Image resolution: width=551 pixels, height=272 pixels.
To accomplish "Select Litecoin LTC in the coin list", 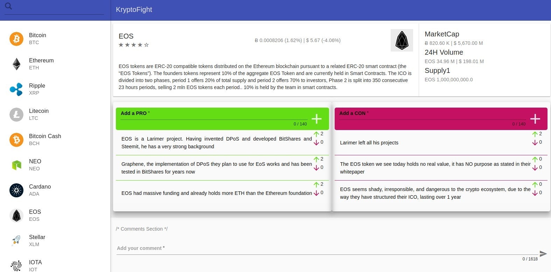I will (55, 115).
